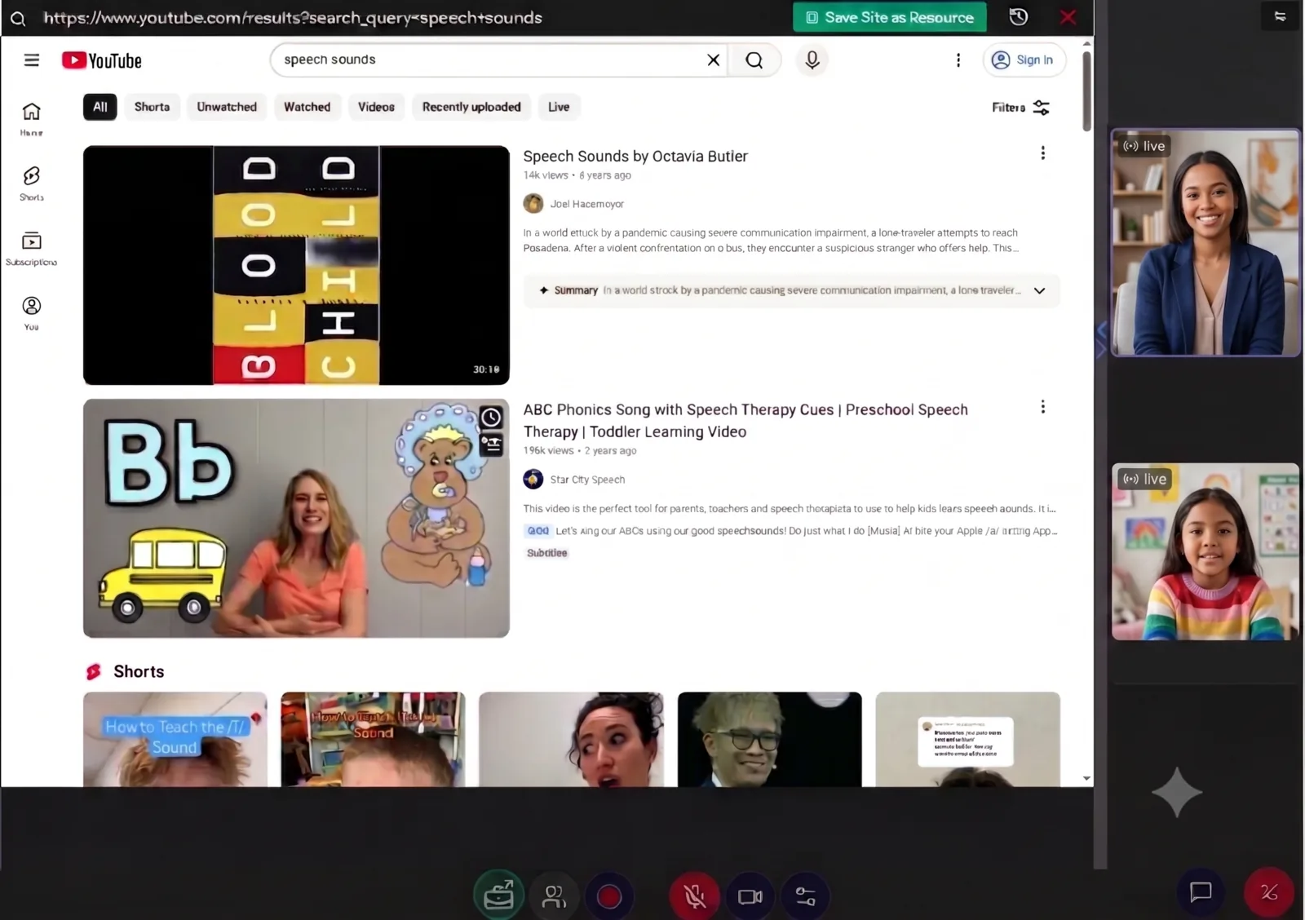This screenshot has height=920, width=1305.
Task: Toggle the side panel swap icon
Action: (x=1280, y=16)
